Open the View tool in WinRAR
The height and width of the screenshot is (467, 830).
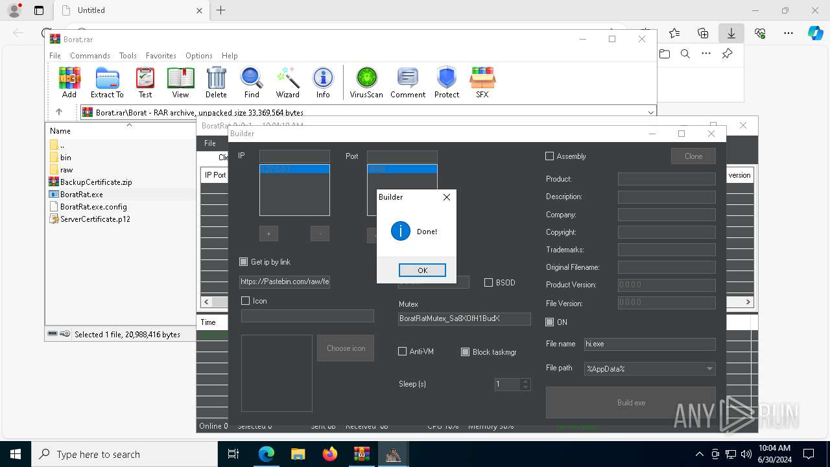[180, 82]
